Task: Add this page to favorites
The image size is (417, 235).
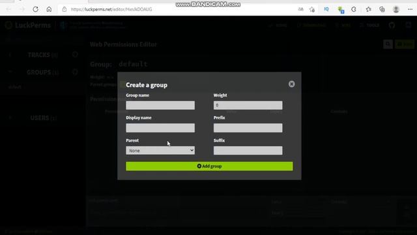Action: (312, 9)
